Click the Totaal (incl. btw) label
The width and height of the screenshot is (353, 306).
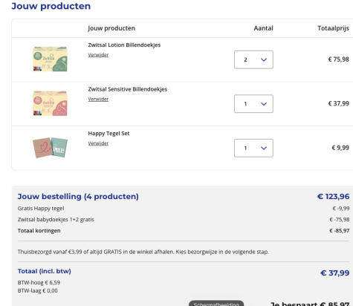click(x=45, y=271)
